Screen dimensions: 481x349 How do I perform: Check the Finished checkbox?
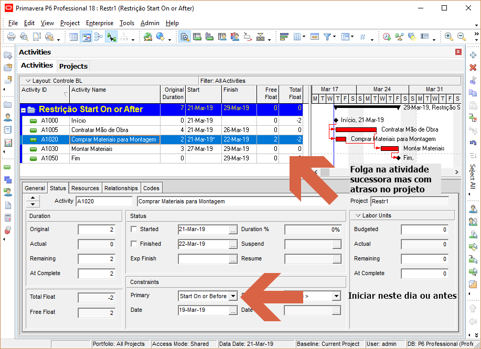[134, 244]
